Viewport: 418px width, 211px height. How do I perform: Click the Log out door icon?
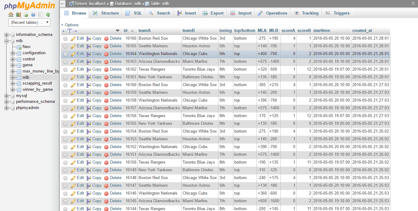click(x=18, y=15)
